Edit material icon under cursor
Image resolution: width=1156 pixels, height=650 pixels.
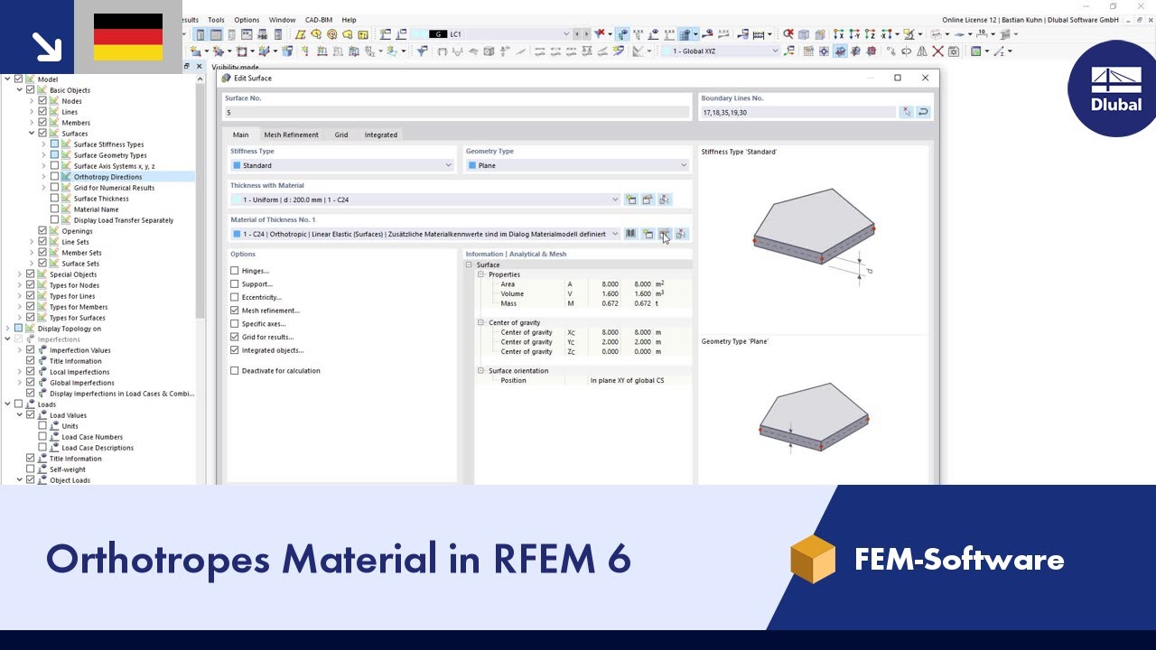pyautogui.click(x=664, y=234)
